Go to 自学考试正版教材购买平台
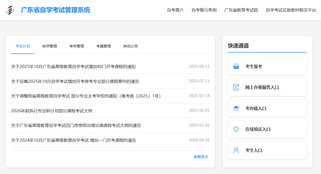 [x=291, y=10]
